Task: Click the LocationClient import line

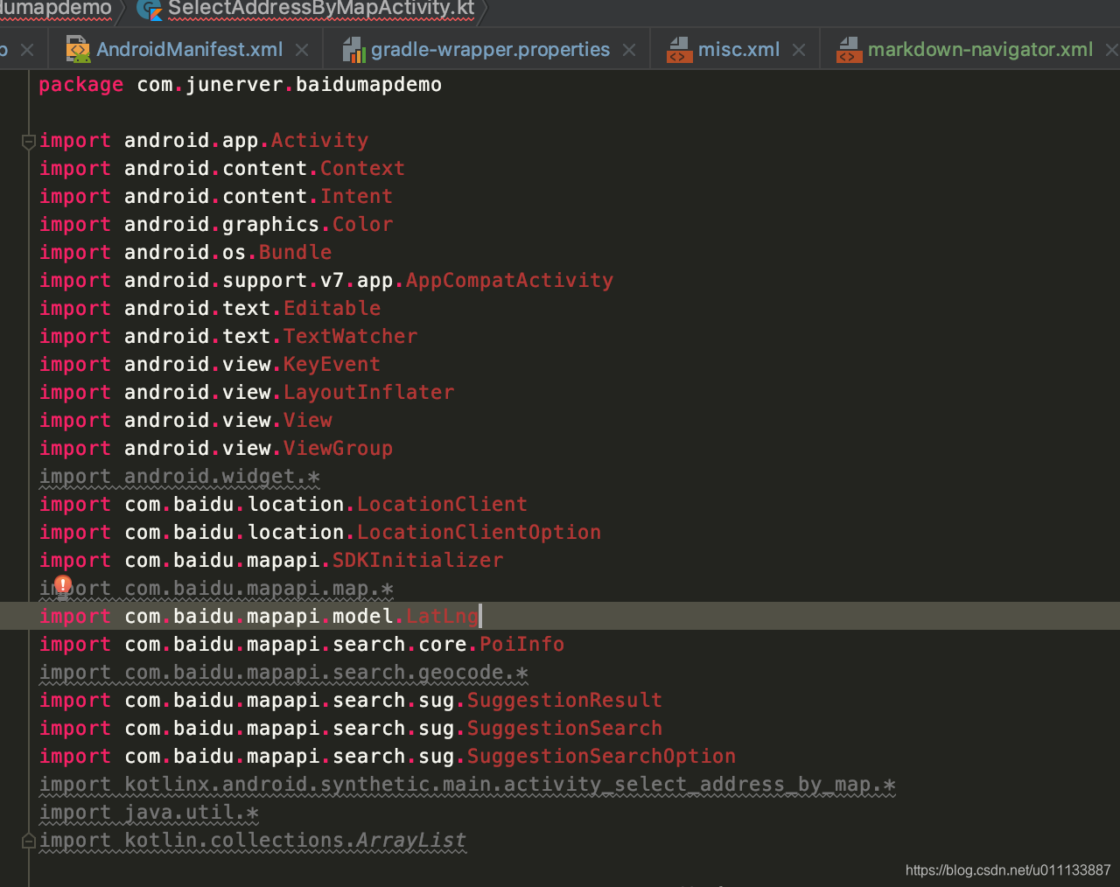Action: coord(283,505)
